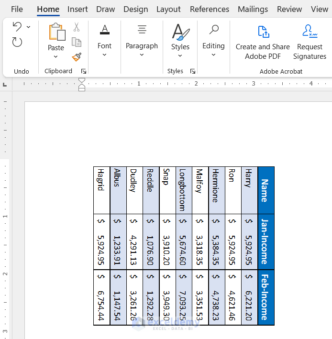Viewport: 332px width, 339px height.
Task: Click the Copy icon
Action: [x=77, y=42]
